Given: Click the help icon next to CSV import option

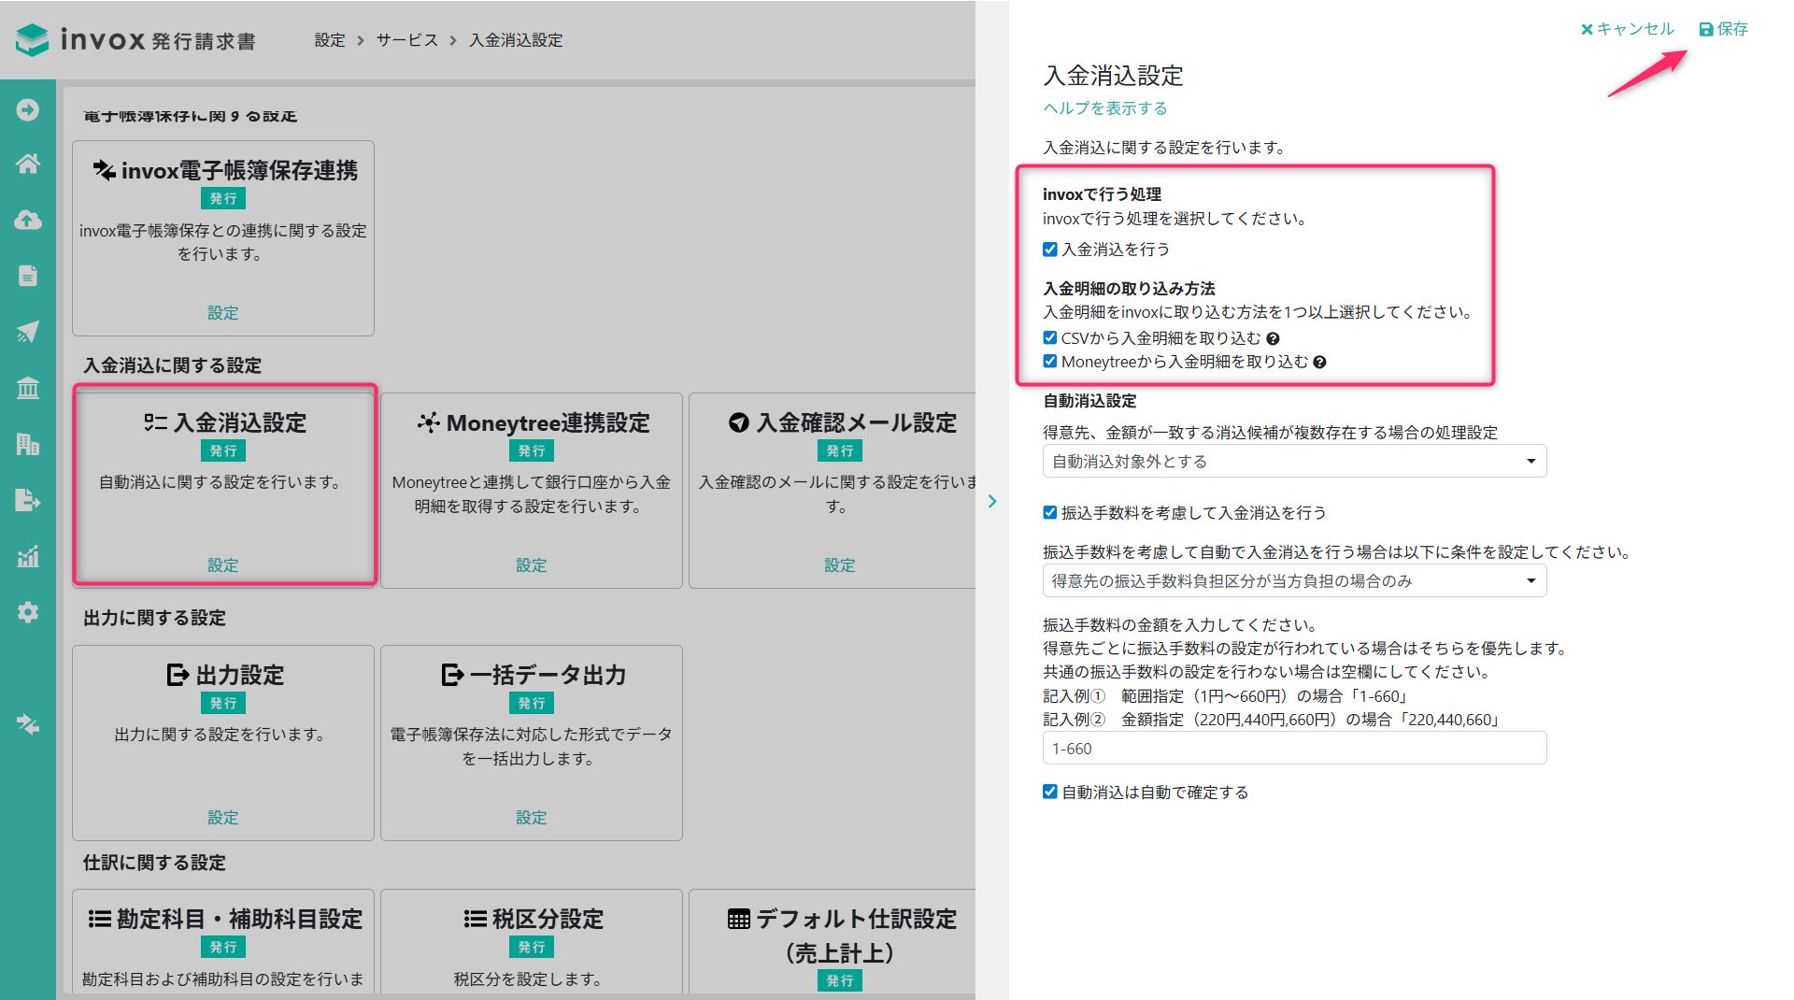Looking at the screenshot, I should 1273,338.
